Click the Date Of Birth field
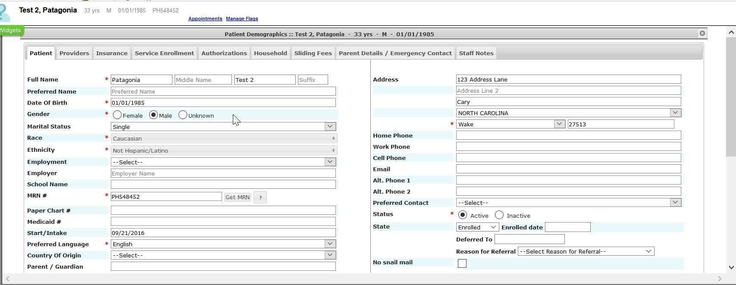The height and width of the screenshot is (285, 736). [223, 103]
